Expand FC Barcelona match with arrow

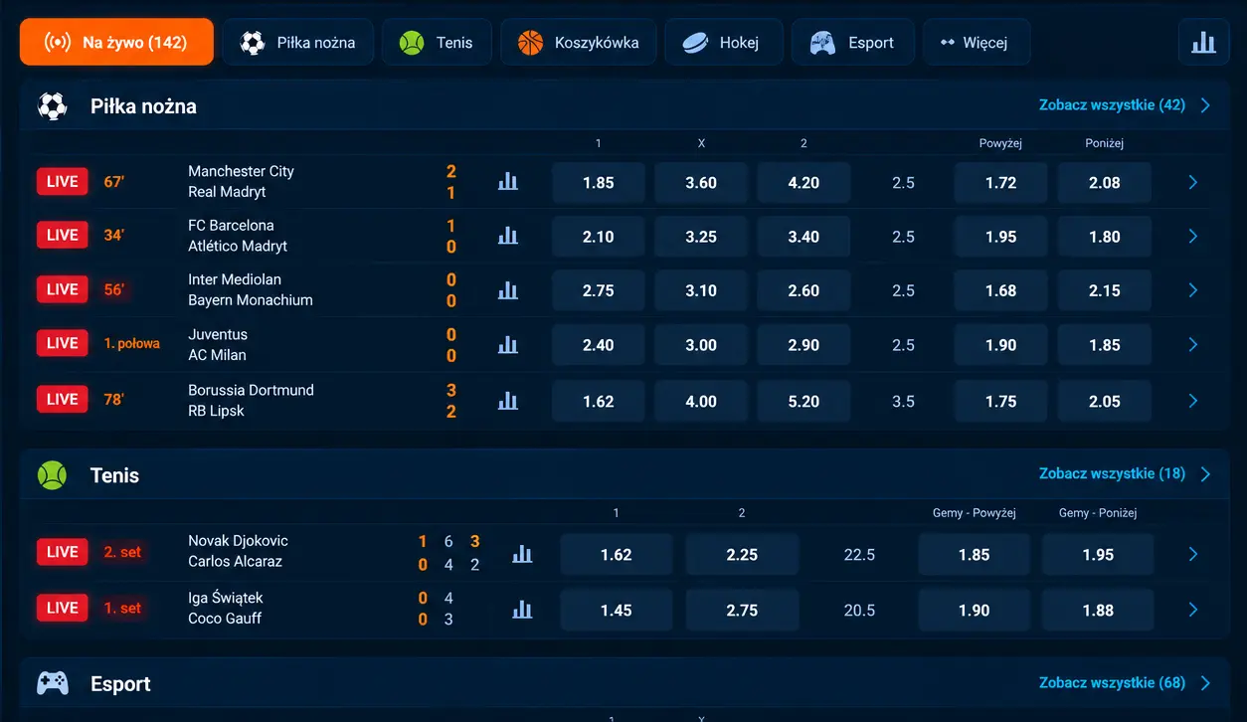tap(1193, 237)
